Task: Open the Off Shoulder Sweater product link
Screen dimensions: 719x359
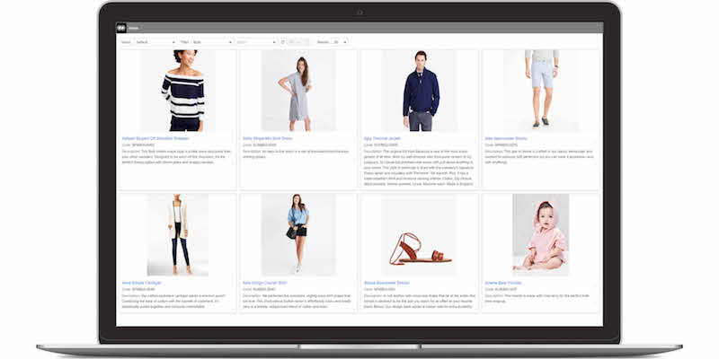Action: [x=155, y=138]
